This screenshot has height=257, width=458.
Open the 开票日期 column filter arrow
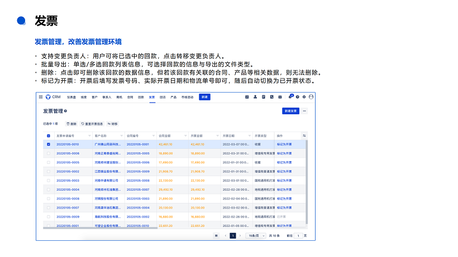click(x=250, y=136)
